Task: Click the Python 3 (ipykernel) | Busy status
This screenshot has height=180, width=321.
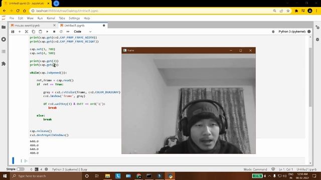Action: pyautogui.click(x=70, y=169)
